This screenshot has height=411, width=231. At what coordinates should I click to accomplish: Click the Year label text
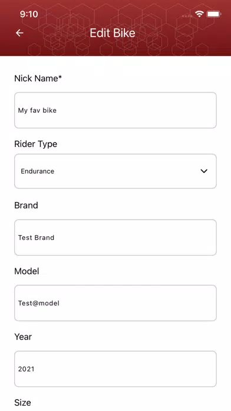(23, 337)
